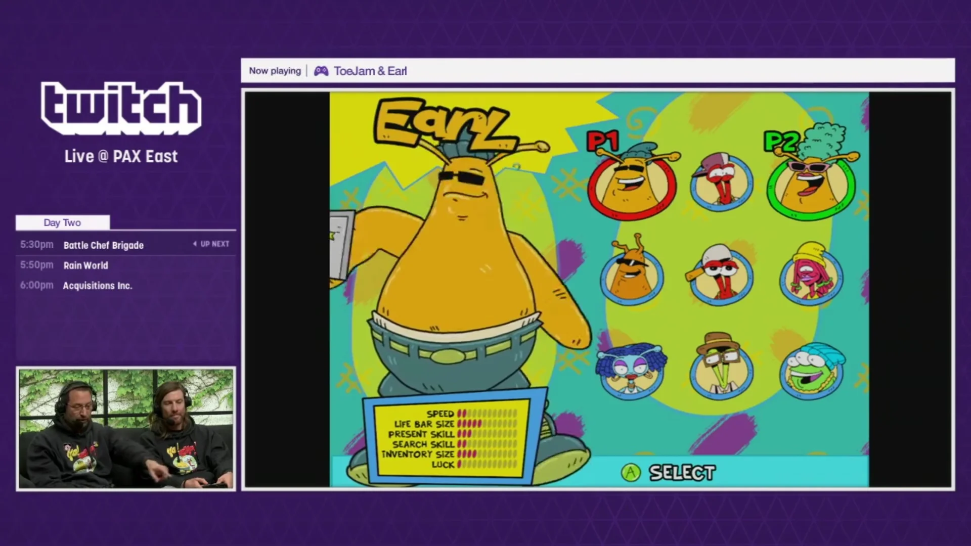This screenshot has height=546, width=971.
Task: Choose the blue-haired alien character in bottom row
Action: click(x=632, y=368)
